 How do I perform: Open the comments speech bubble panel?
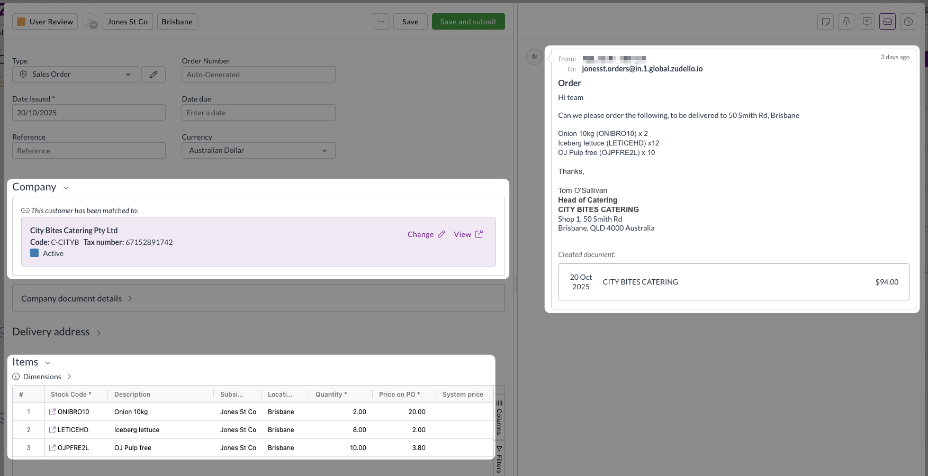(867, 22)
